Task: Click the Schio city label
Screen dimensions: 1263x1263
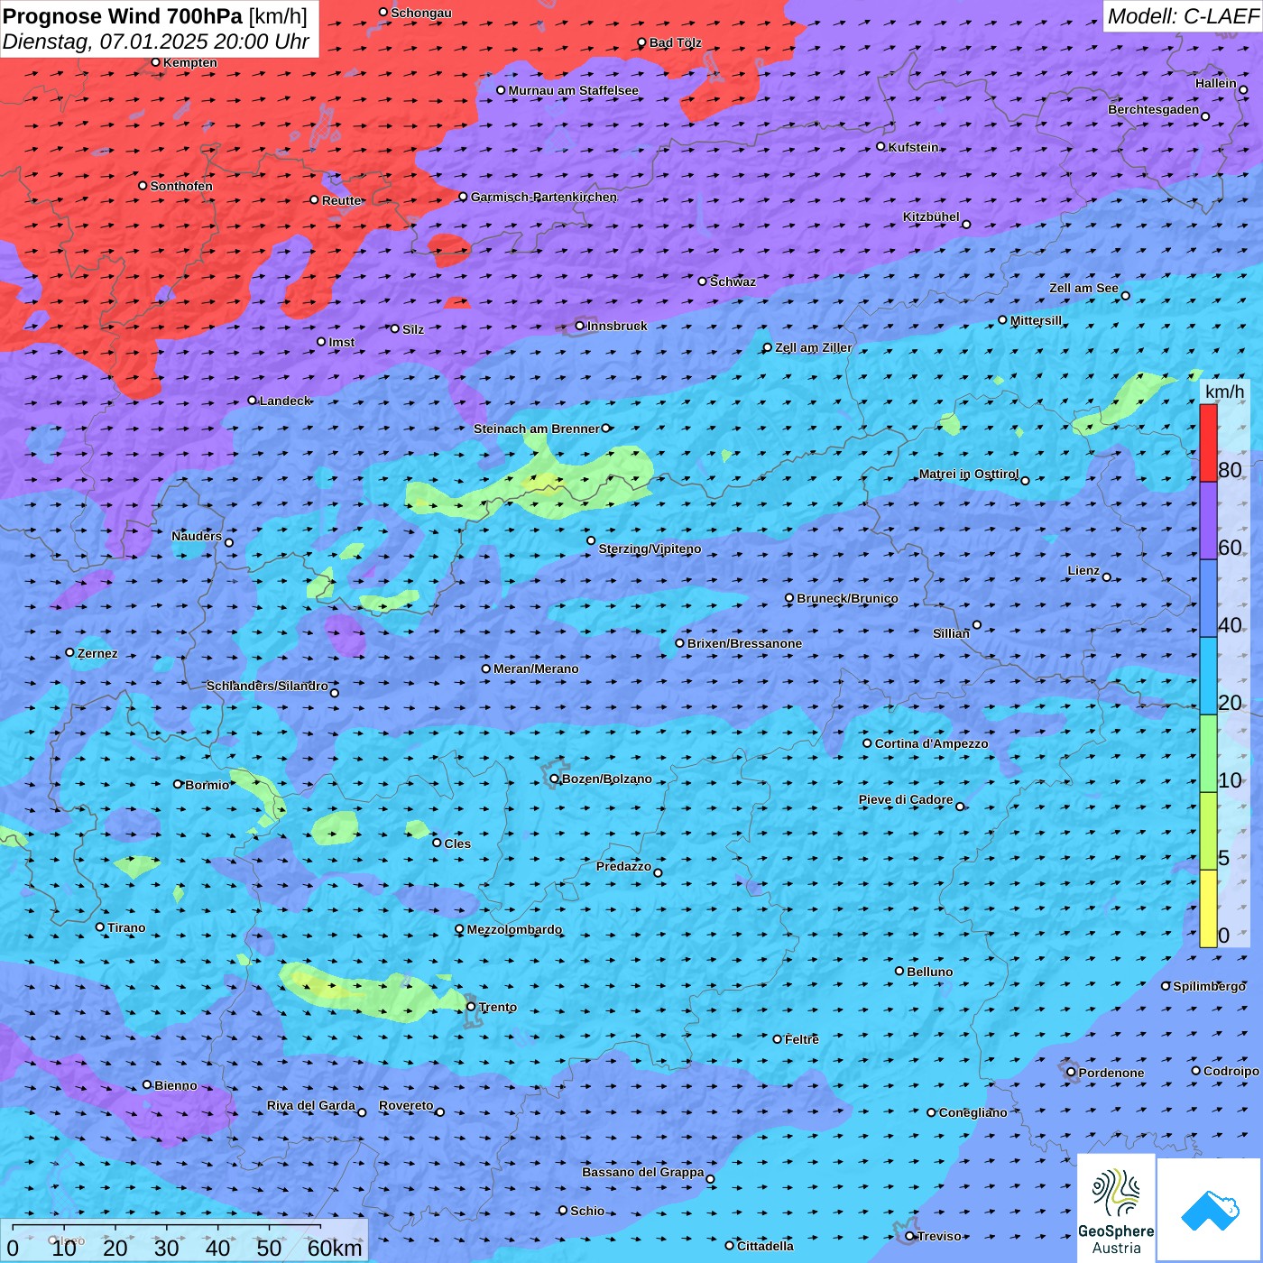Action: click(x=587, y=1211)
